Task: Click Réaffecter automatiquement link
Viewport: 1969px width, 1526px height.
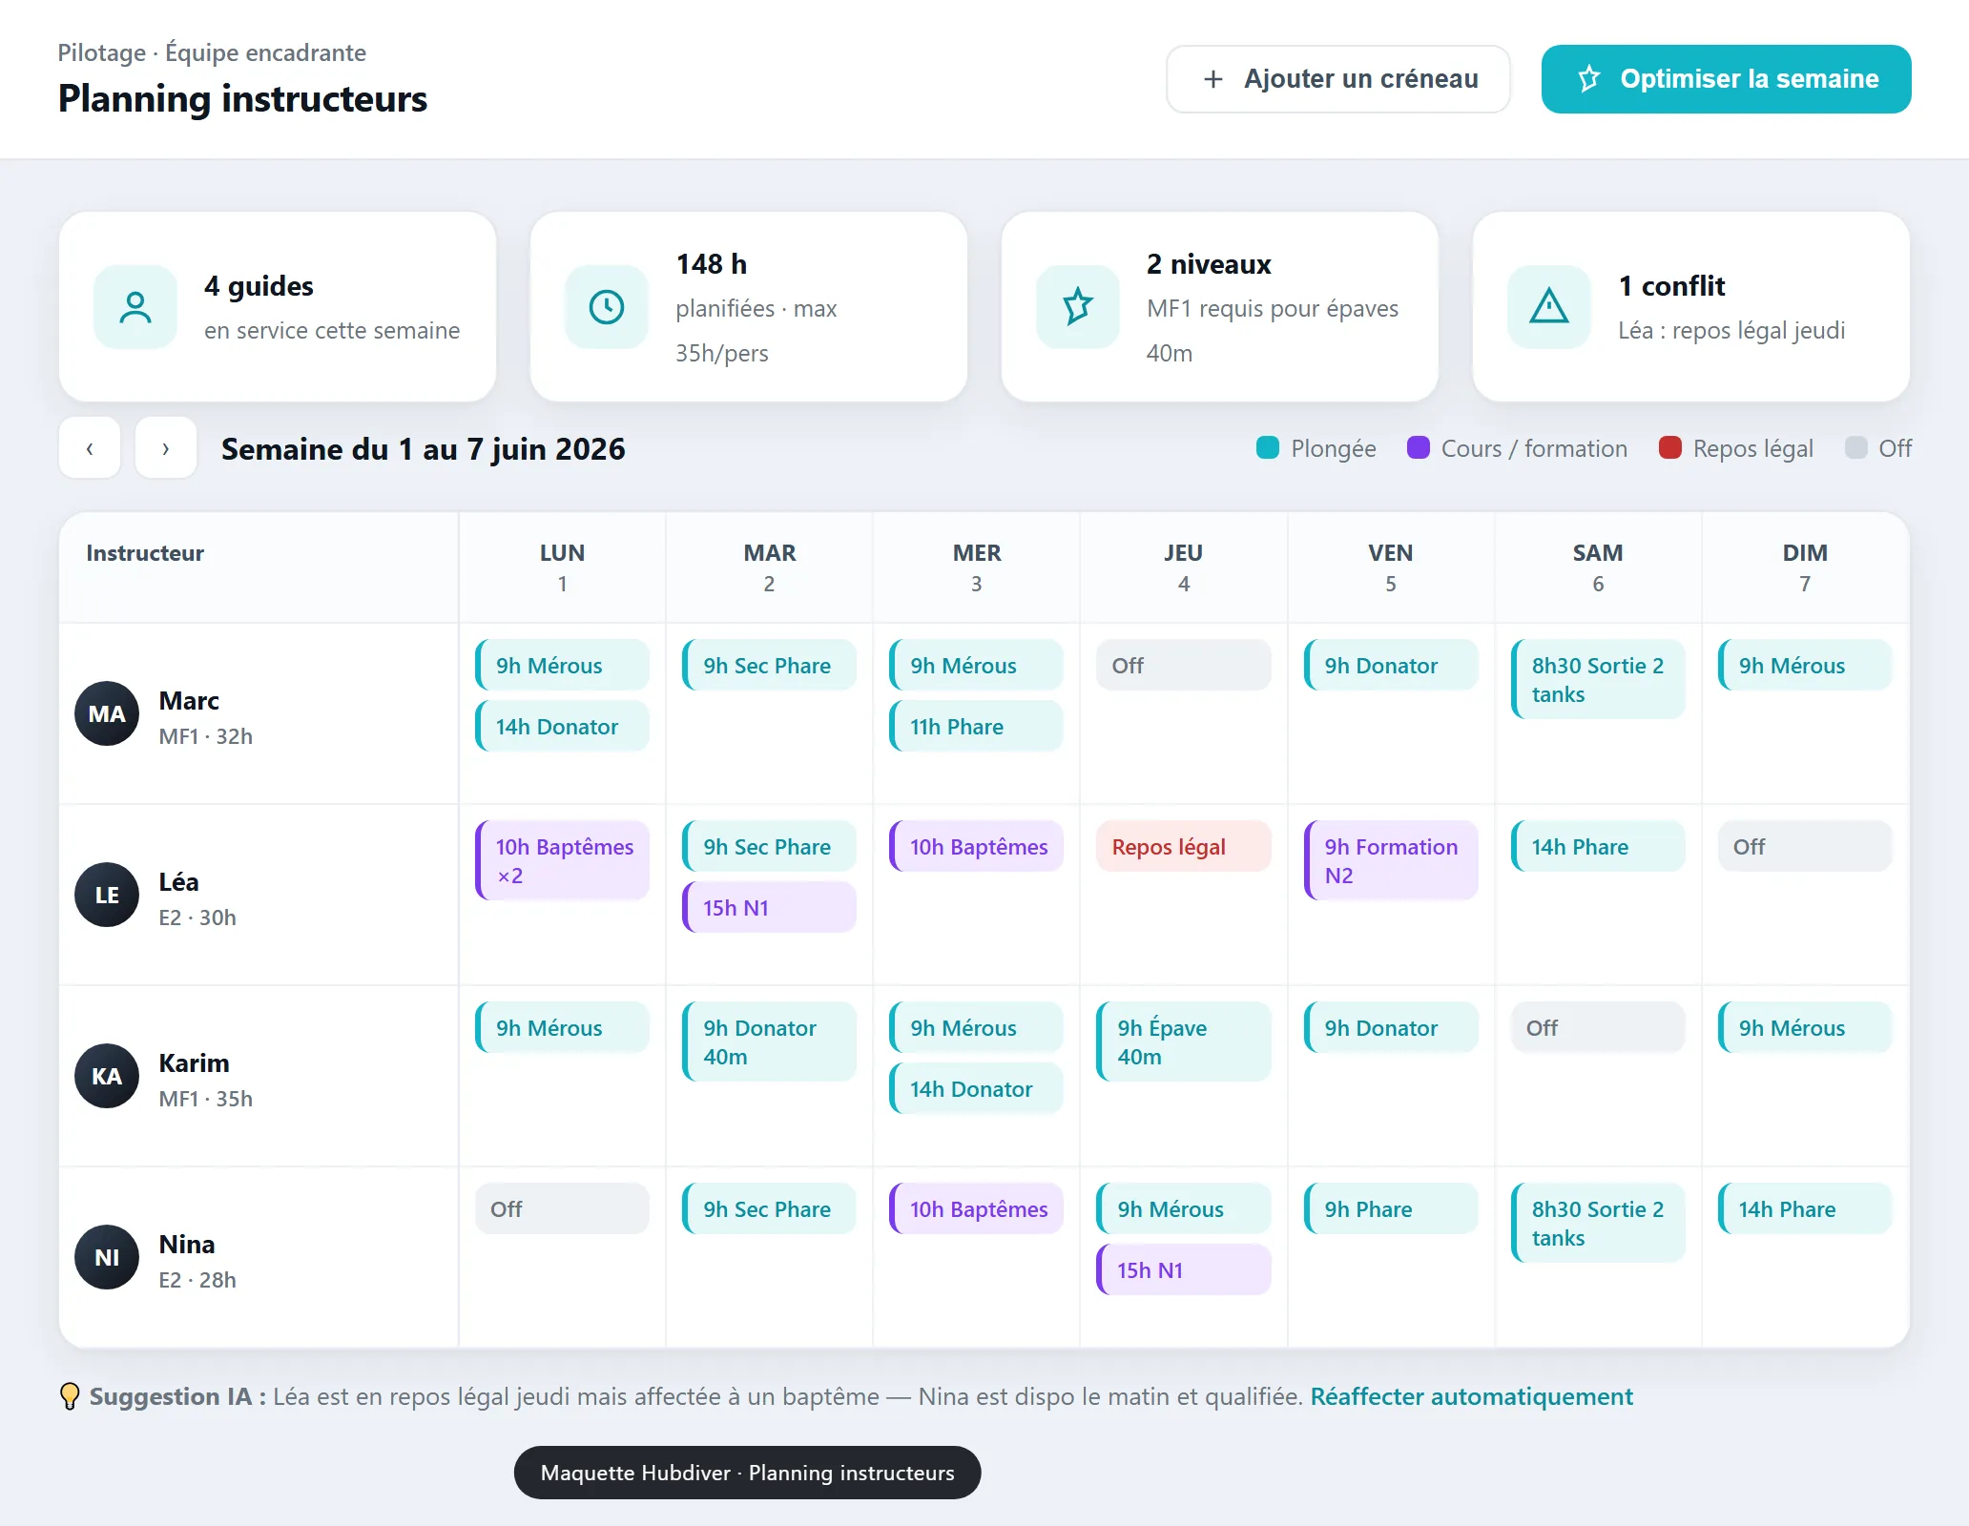Action: (1471, 1396)
